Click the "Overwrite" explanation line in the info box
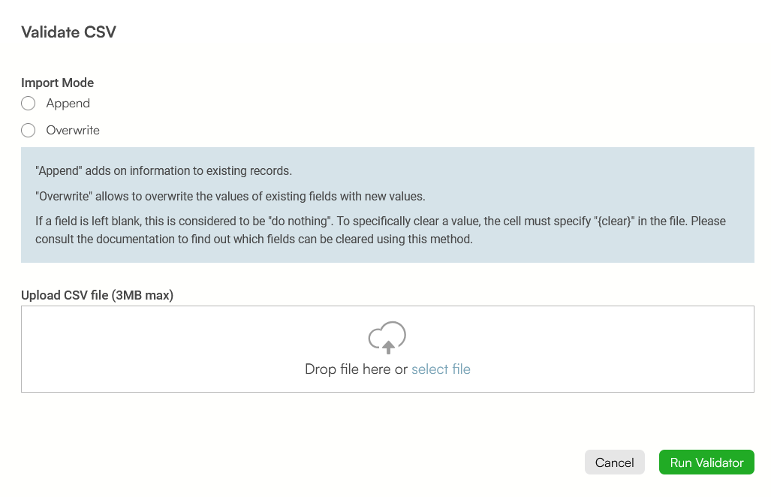771x497 pixels. (230, 196)
